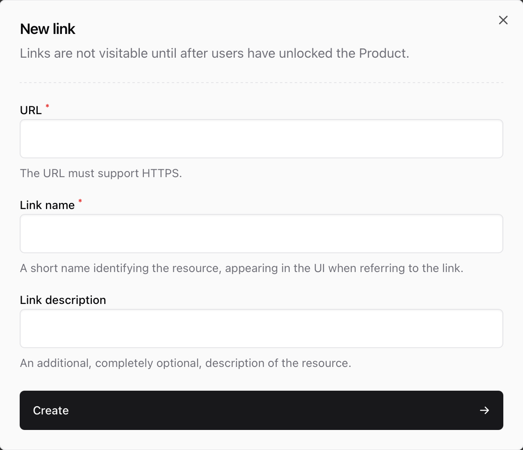Click the subtitle about unlocking the Product
Viewport: 523px width, 450px height.
pos(214,53)
